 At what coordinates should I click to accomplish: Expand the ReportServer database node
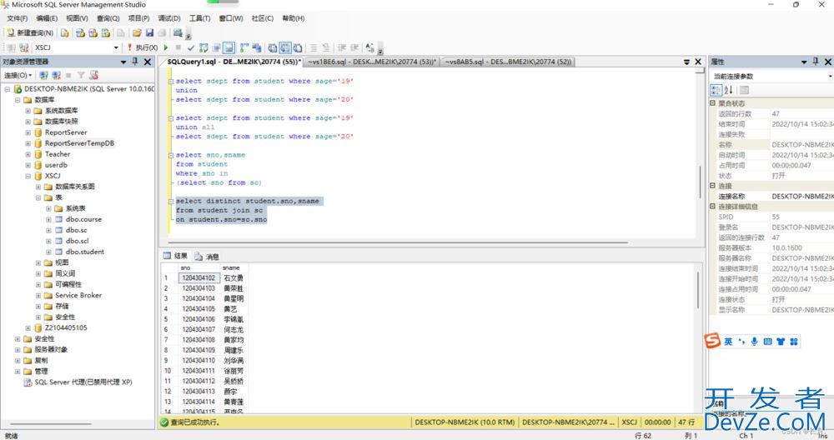28,132
